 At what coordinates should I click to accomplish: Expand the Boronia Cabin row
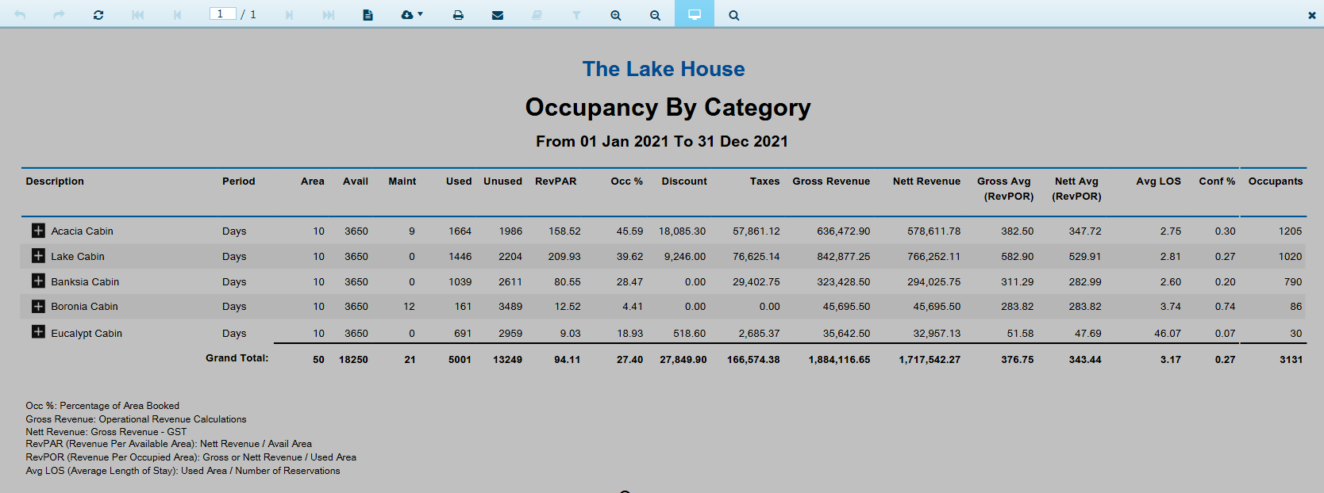point(38,306)
